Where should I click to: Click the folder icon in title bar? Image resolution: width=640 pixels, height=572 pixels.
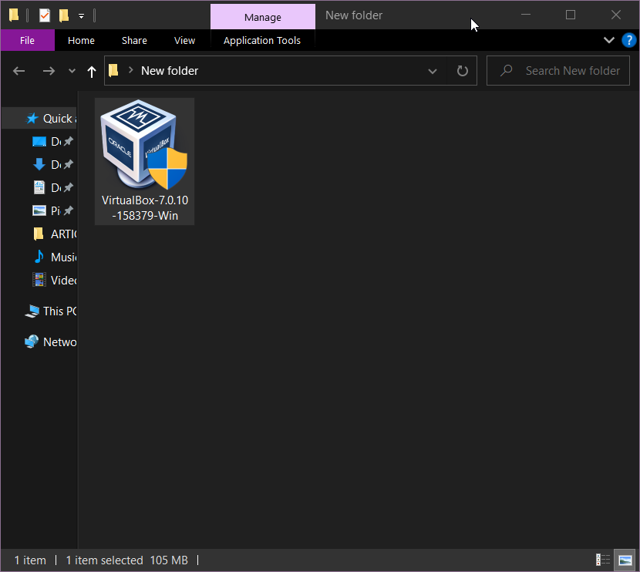click(14, 15)
